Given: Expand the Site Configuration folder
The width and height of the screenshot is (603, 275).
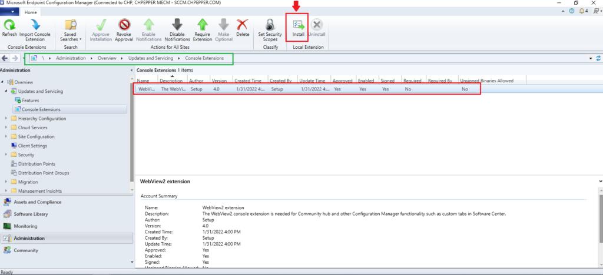Looking at the screenshot, I should [x=6, y=136].
